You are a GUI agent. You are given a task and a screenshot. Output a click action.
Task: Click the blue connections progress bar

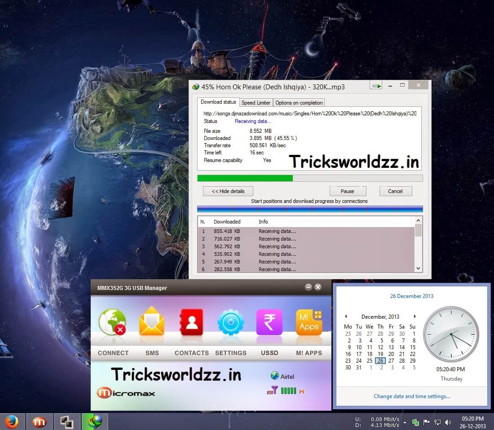[x=310, y=209]
